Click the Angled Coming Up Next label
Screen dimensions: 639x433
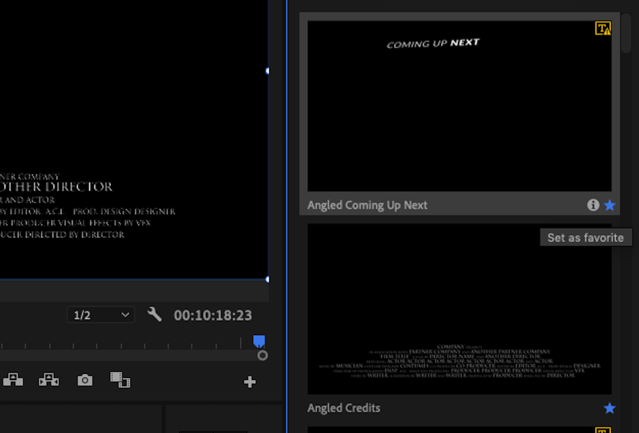pyautogui.click(x=367, y=205)
